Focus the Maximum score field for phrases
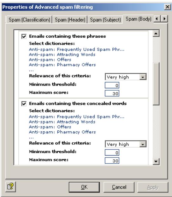The width and height of the screenshot is (172, 197). [112, 93]
